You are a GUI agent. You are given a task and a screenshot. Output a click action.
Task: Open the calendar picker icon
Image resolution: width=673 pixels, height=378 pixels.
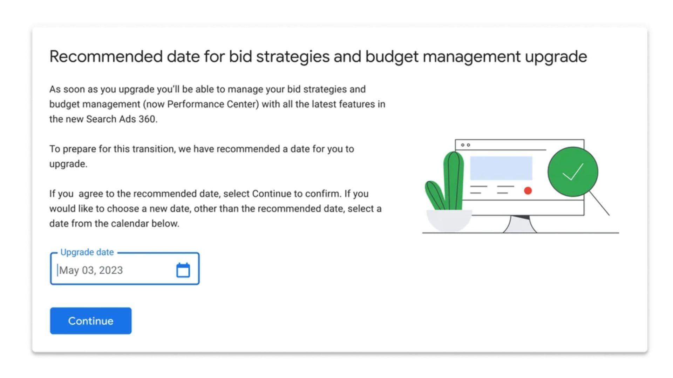pyautogui.click(x=183, y=270)
